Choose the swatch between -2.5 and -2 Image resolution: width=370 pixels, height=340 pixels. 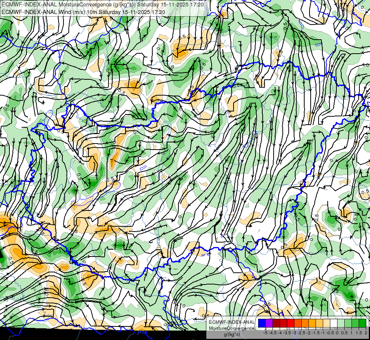(305, 323)
